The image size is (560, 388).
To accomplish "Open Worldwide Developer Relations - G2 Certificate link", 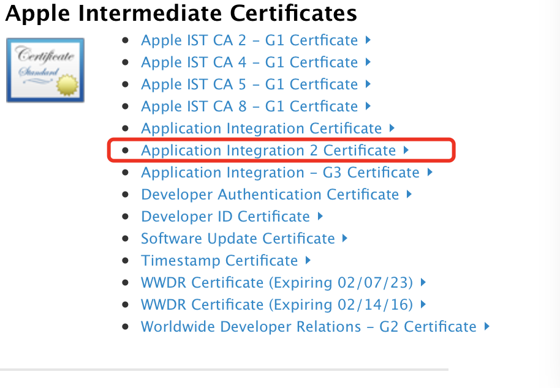I will point(308,327).
